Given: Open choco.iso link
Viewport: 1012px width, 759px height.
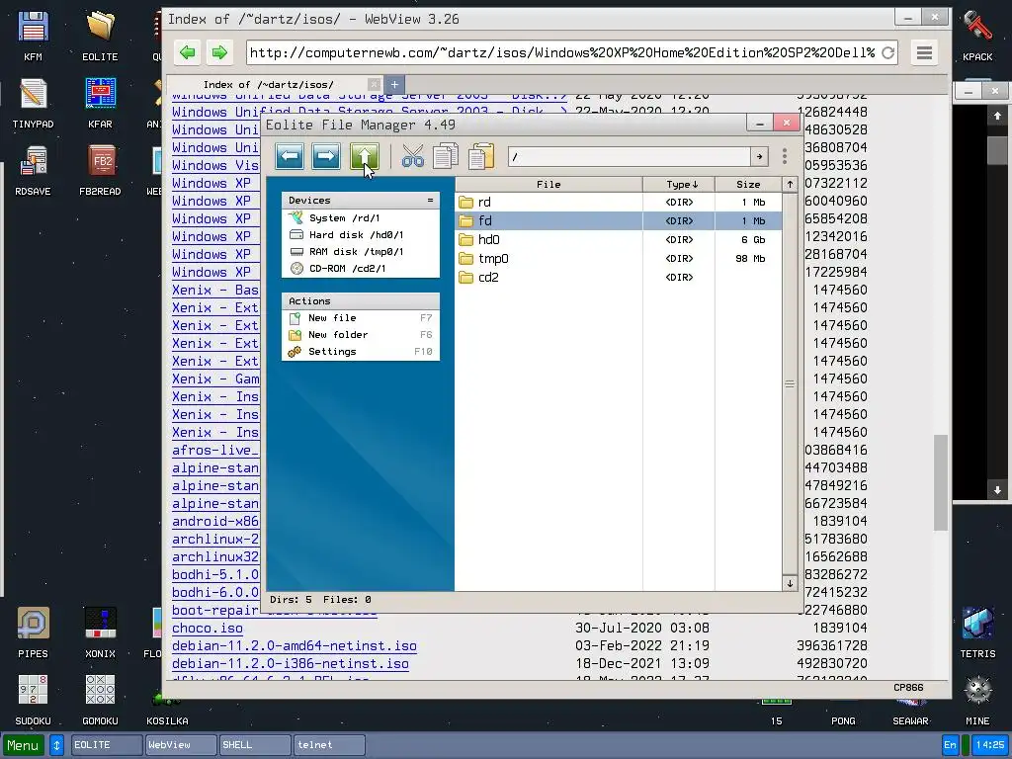Looking at the screenshot, I should point(208,628).
